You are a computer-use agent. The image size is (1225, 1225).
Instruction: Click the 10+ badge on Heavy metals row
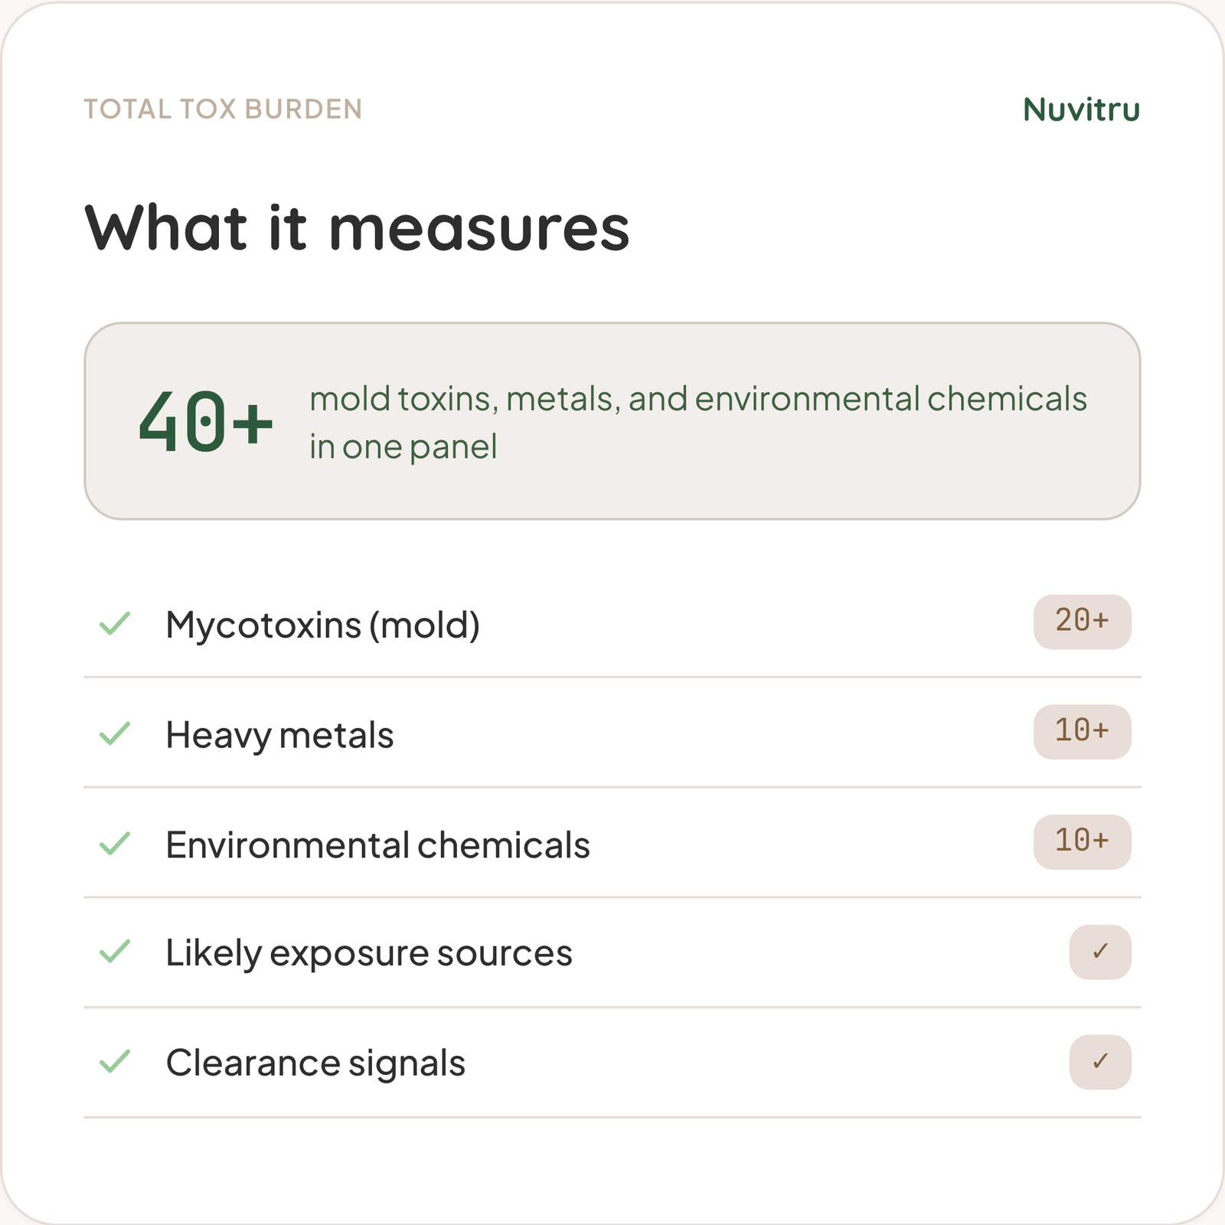pyautogui.click(x=1082, y=732)
